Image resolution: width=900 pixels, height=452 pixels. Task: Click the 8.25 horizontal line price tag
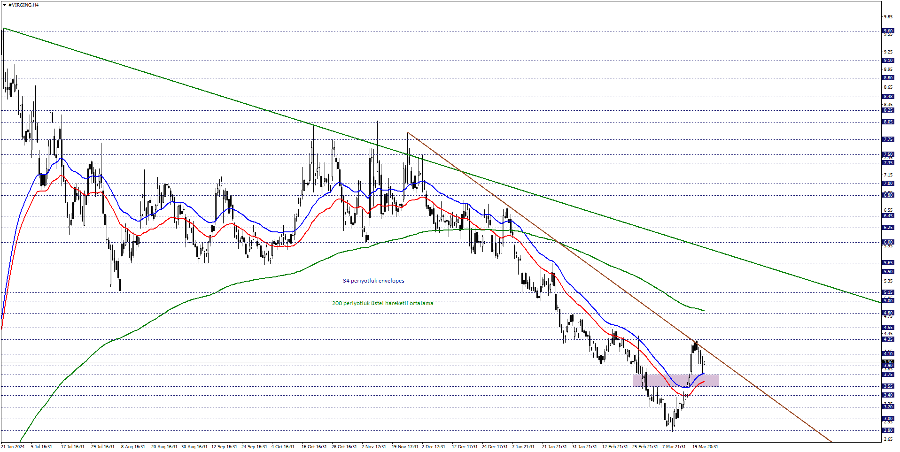pos(888,110)
